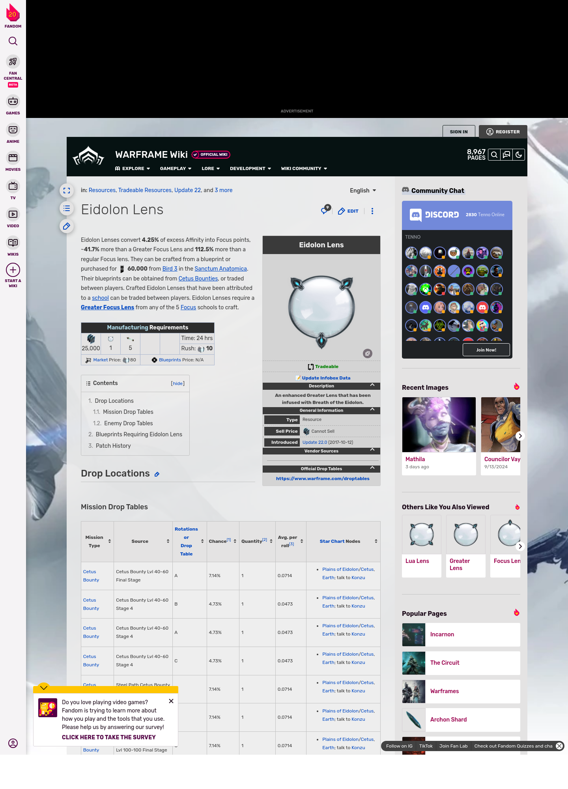This screenshot has width=568, height=789.
Task: Open the Lua Lens thumbnail card
Action: pos(422,546)
